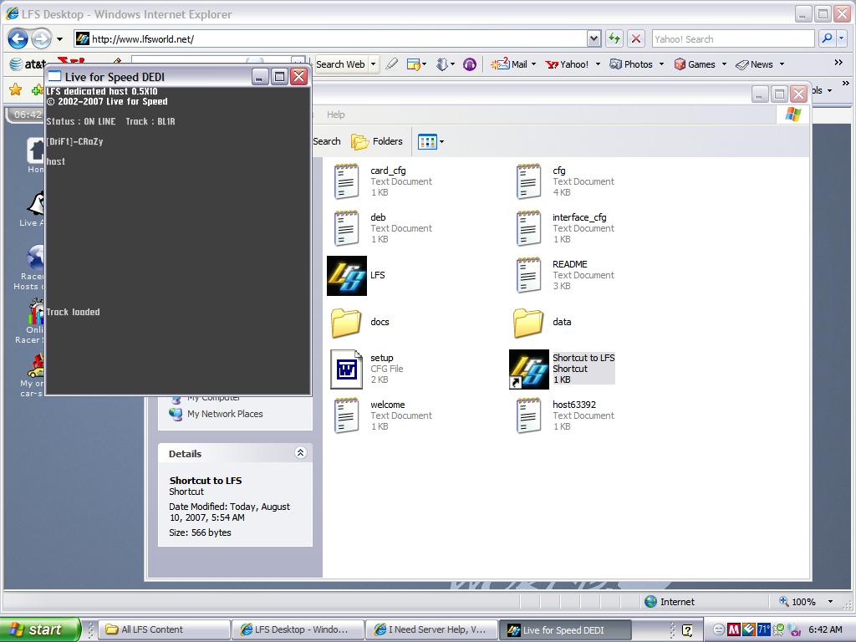Select the docs folder
856x642 pixels.
[x=360, y=322]
